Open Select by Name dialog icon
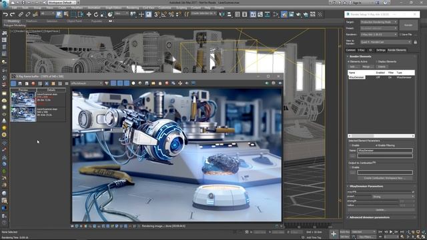This screenshot has width=427, height=240. (66, 14)
